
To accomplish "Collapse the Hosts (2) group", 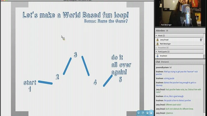I will coord(156,36).
